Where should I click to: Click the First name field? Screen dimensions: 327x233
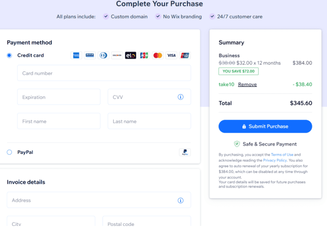coord(59,121)
